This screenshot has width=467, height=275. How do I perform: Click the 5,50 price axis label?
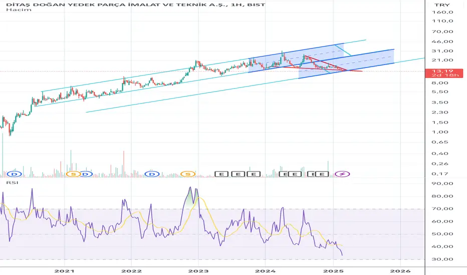tap(440, 91)
